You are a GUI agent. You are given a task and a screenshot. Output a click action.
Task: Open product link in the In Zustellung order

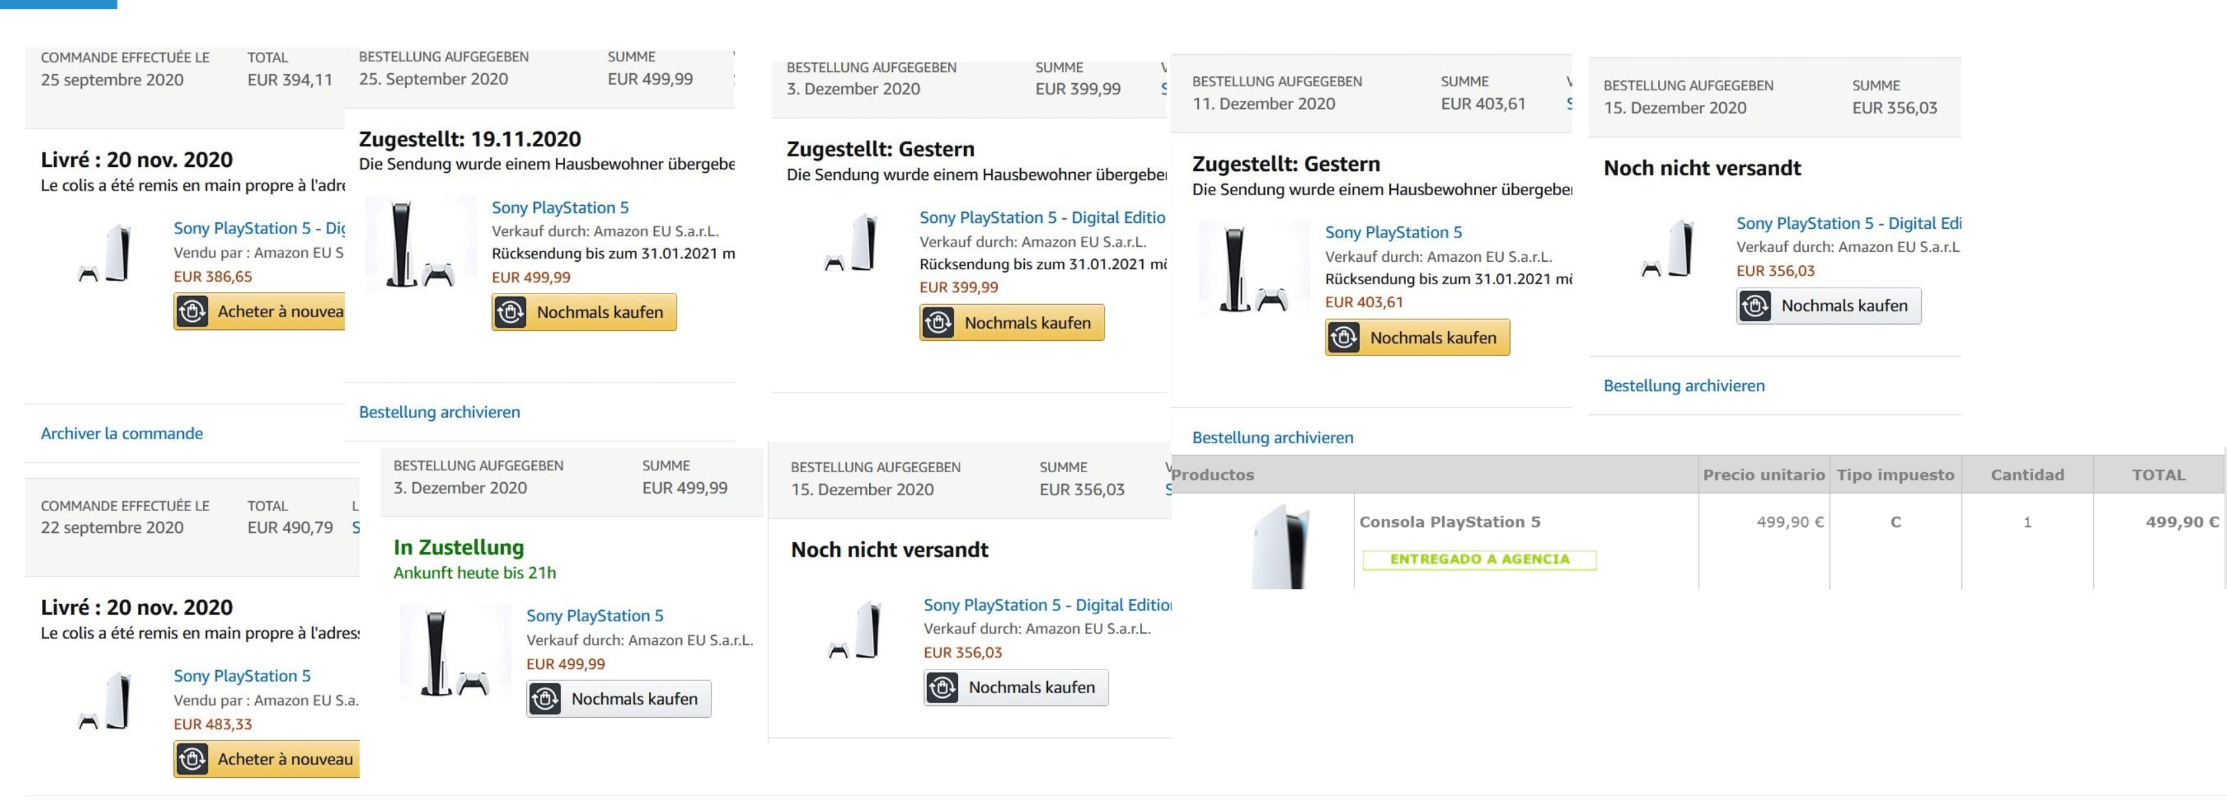pyautogui.click(x=595, y=616)
